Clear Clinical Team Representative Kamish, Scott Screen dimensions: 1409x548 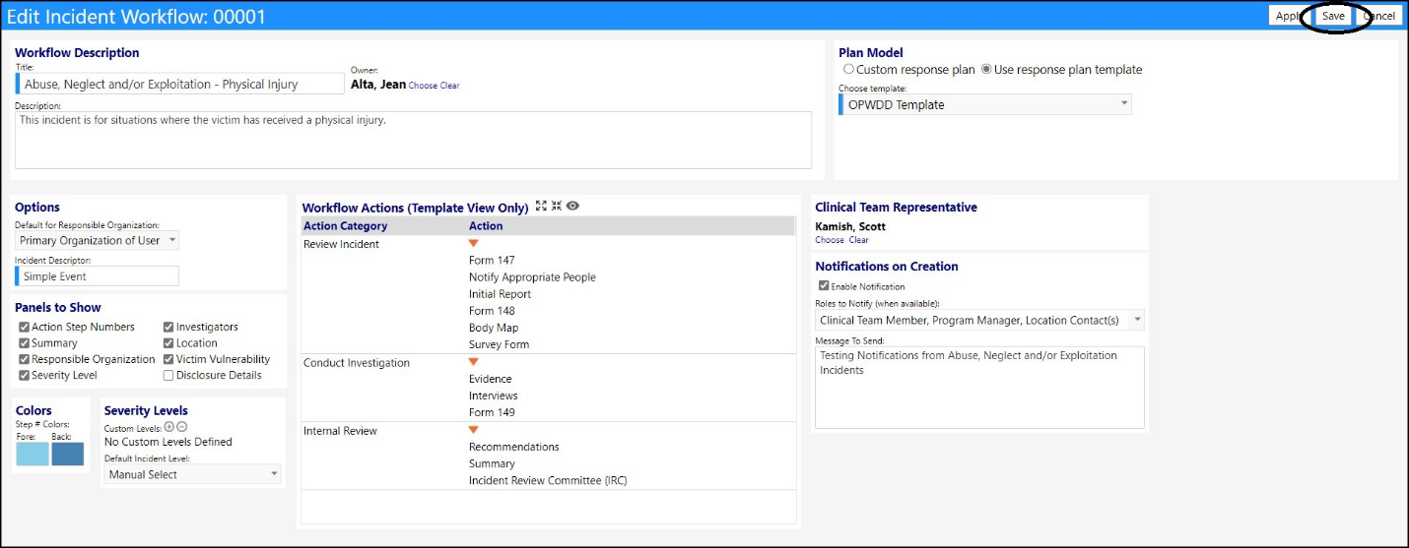[x=859, y=240]
